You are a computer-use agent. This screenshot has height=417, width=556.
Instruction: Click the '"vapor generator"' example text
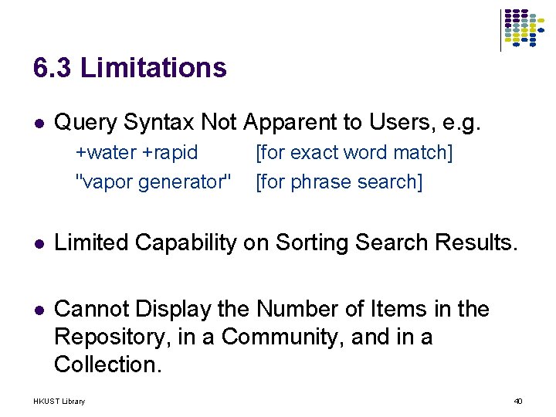pyautogui.click(x=153, y=182)
